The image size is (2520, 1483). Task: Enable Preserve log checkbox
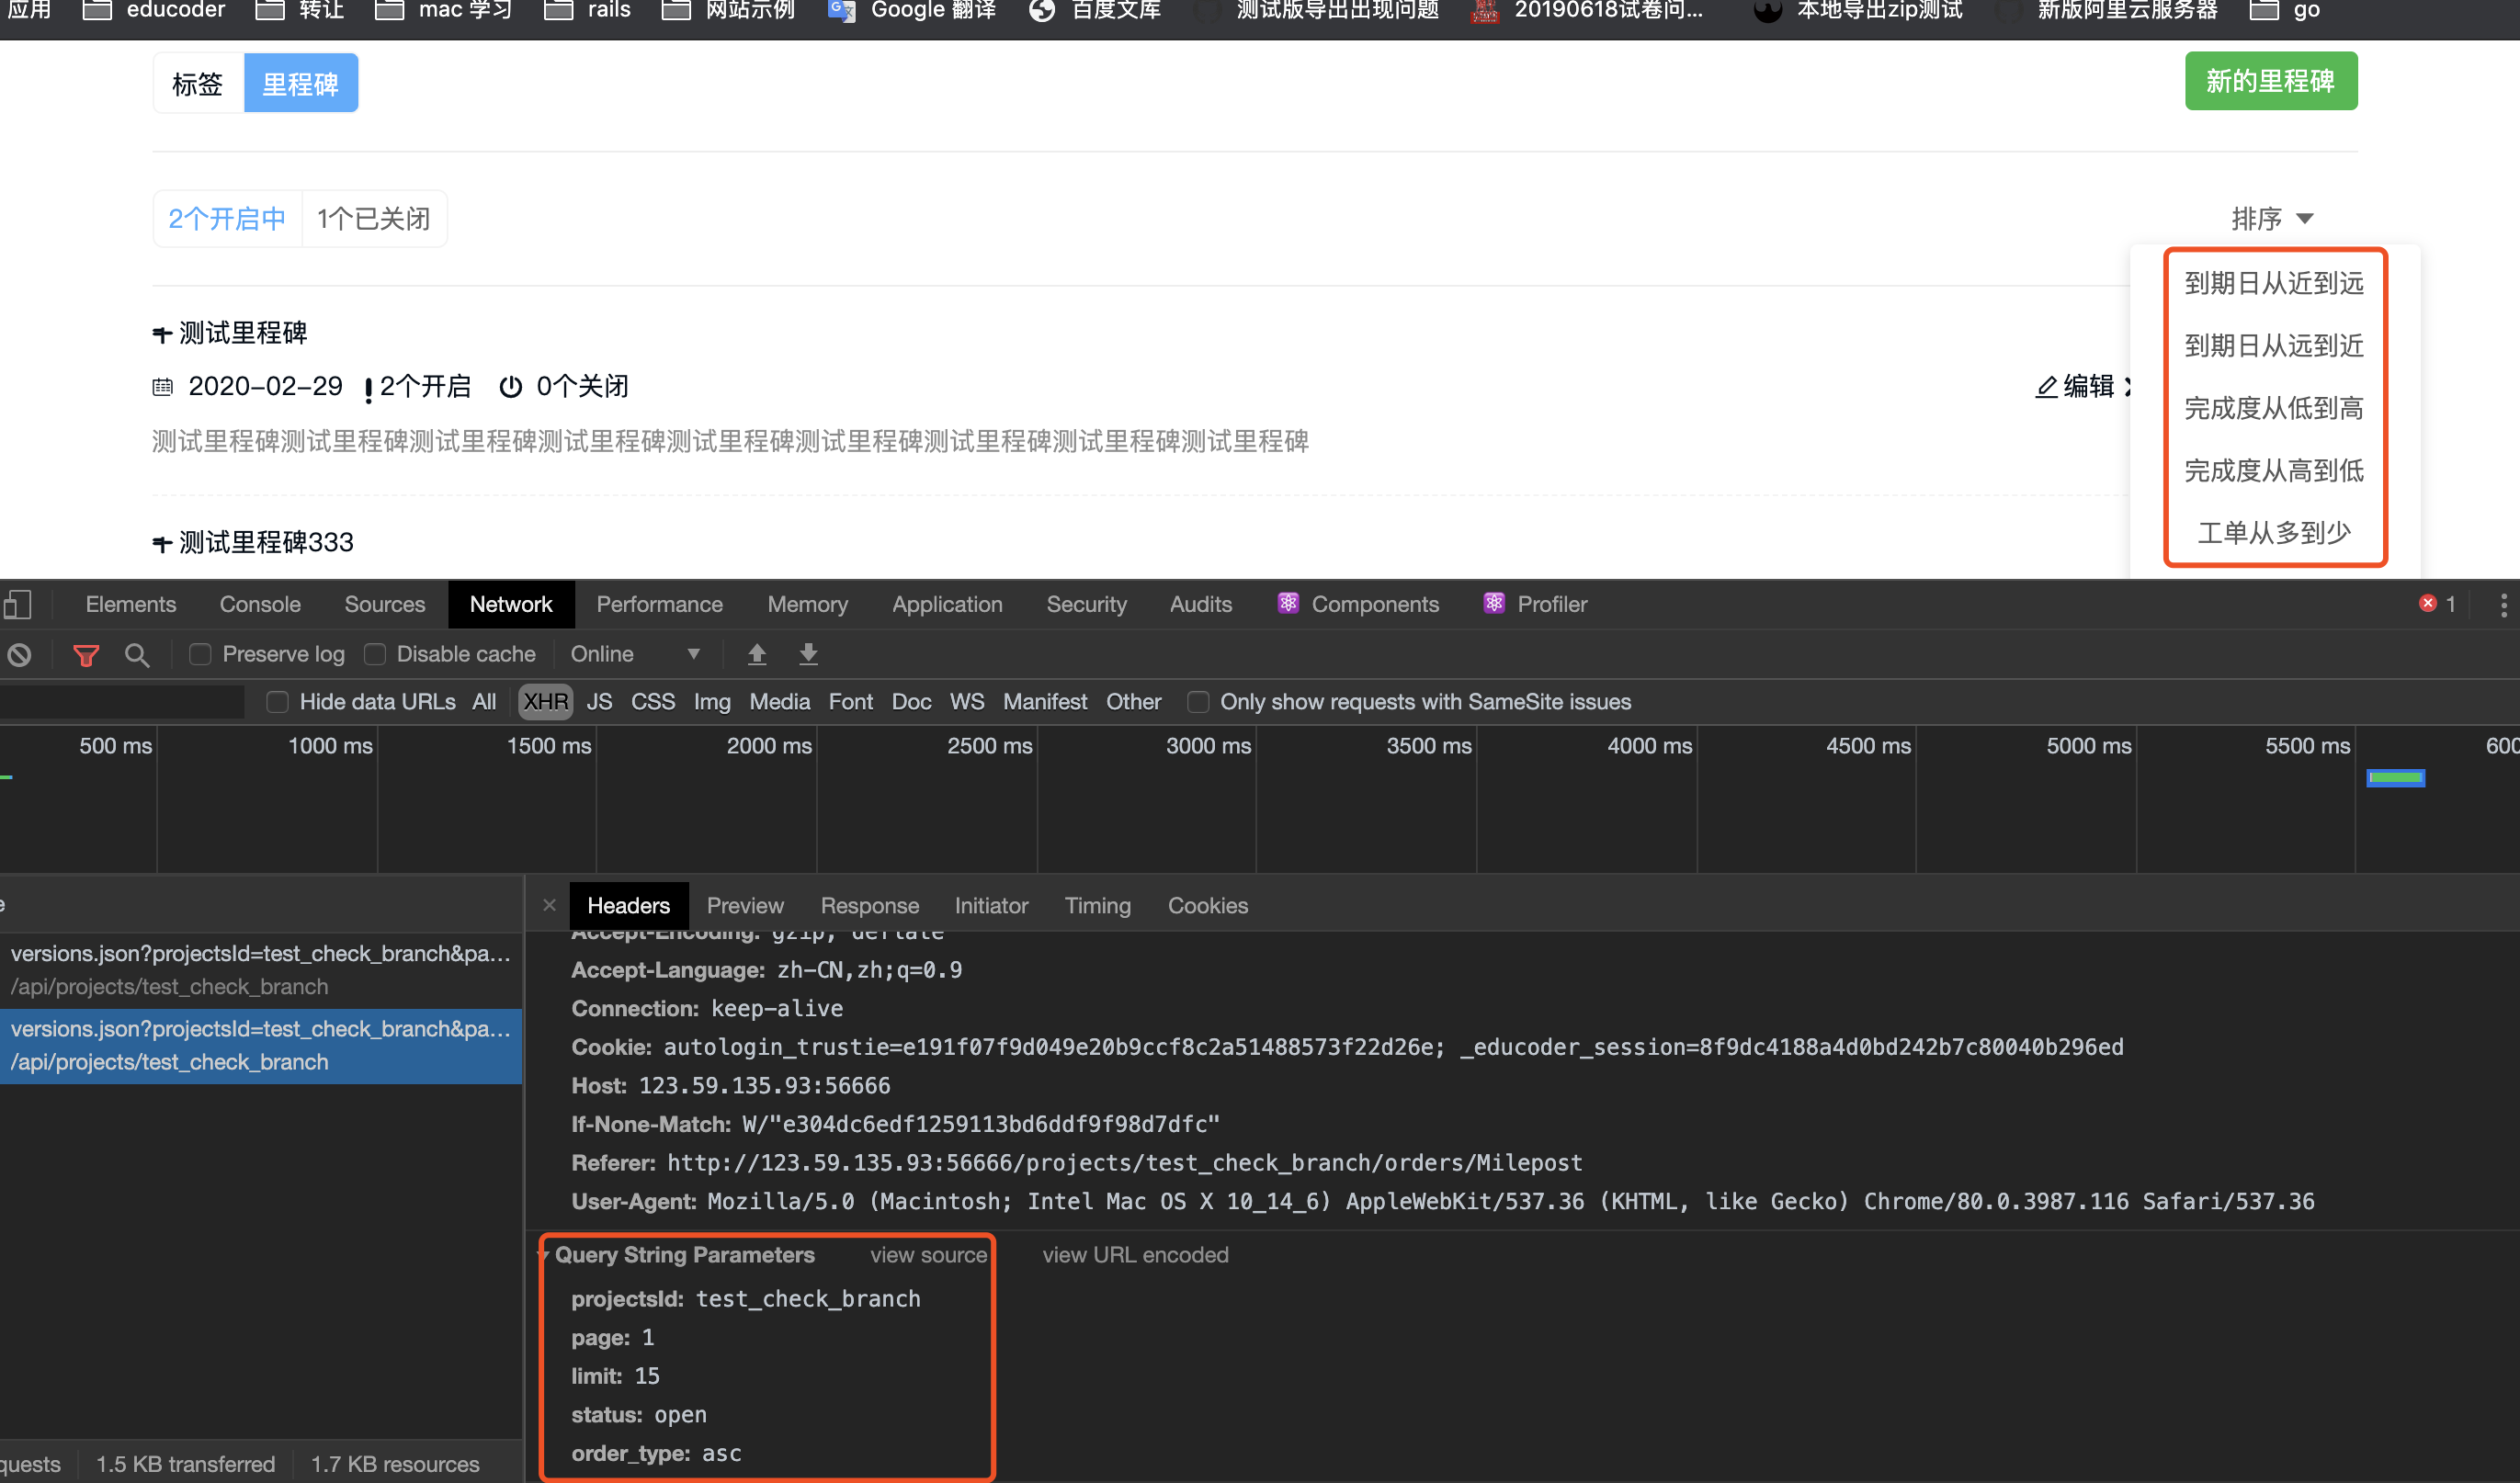click(200, 654)
